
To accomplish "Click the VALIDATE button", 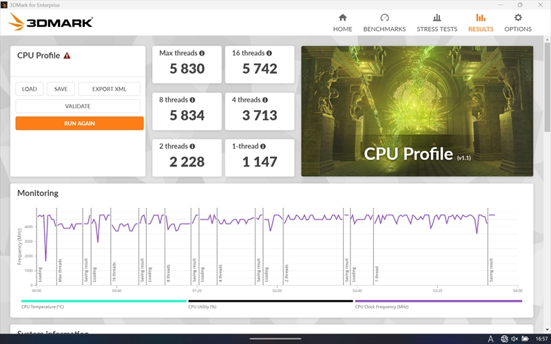I will coord(78,106).
